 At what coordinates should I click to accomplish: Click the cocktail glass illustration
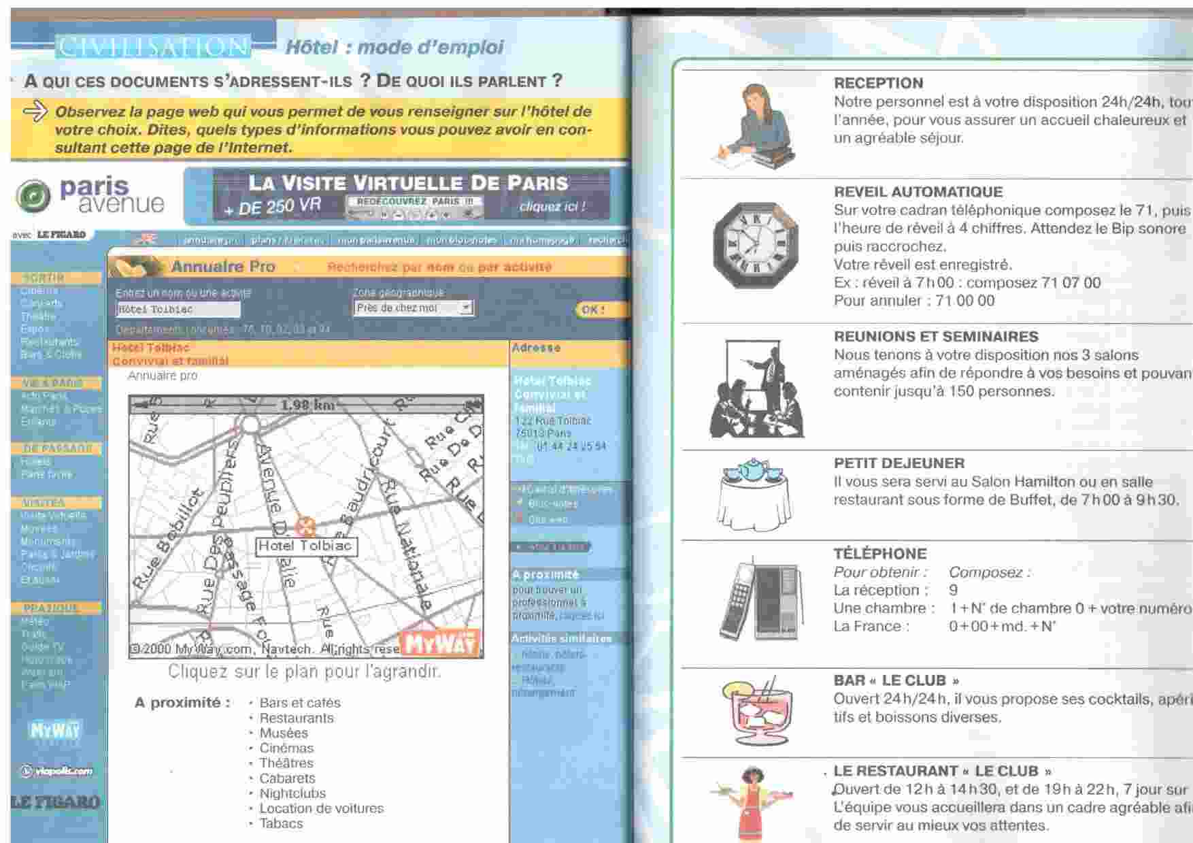757,711
